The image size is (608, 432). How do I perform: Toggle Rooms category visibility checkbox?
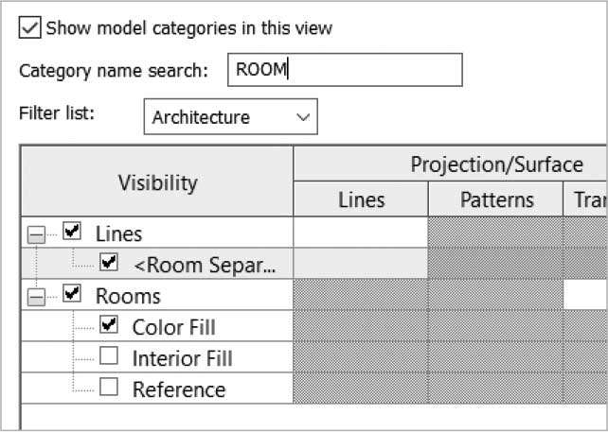click(x=72, y=293)
